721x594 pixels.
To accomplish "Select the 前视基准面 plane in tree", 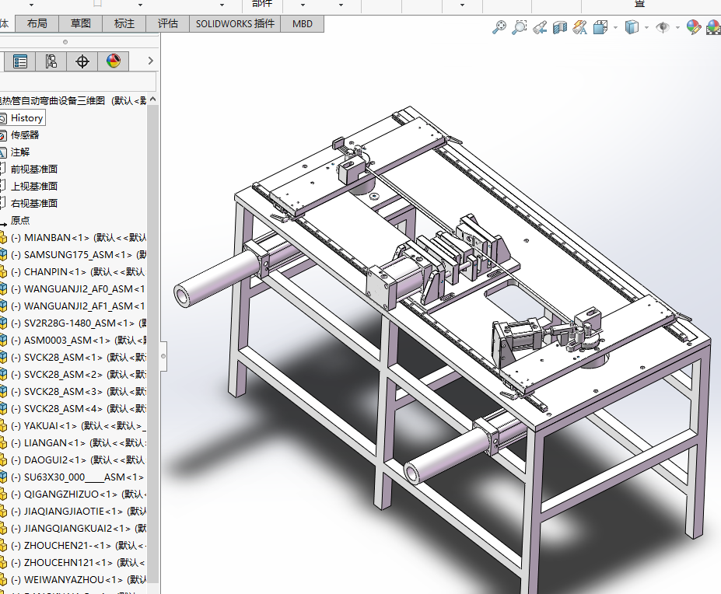I will coord(33,169).
